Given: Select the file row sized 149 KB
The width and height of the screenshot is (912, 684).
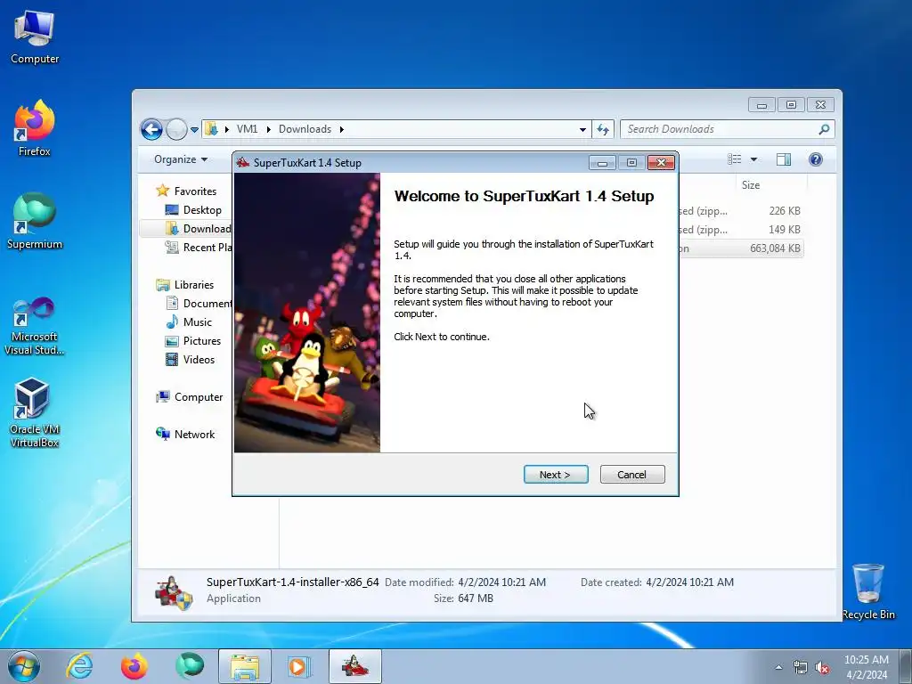Looking at the screenshot, I should coord(741,229).
